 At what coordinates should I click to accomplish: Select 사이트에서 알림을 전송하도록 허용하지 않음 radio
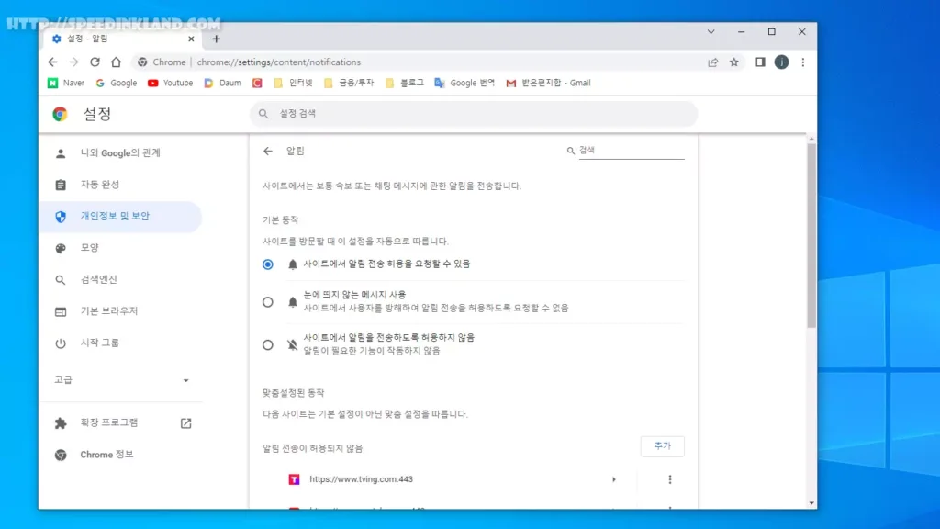point(268,345)
